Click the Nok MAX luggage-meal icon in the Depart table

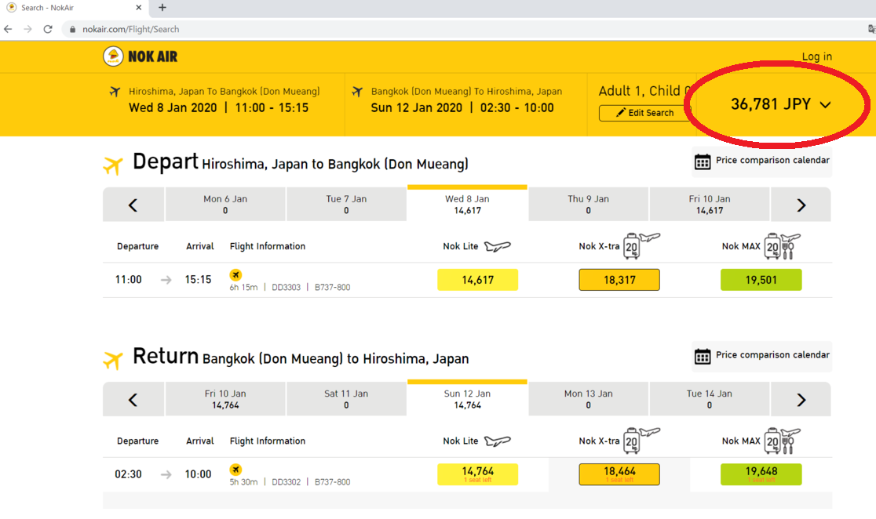pyautogui.click(x=783, y=245)
